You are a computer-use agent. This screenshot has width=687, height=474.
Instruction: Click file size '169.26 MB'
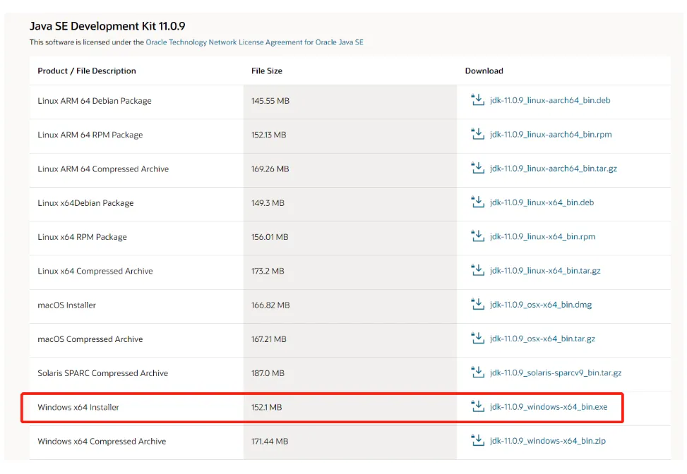270,169
